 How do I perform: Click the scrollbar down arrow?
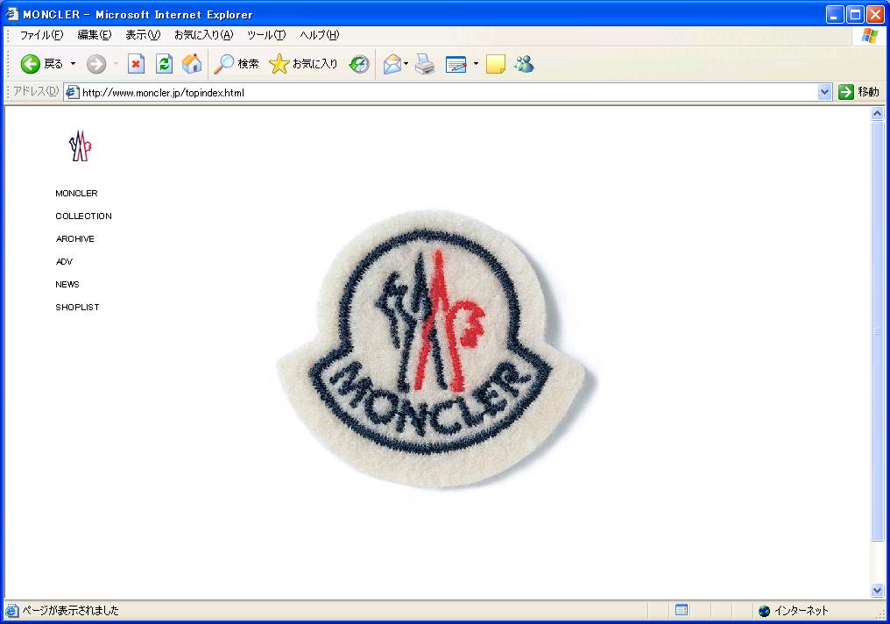pyautogui.click(x=877, y=591)
